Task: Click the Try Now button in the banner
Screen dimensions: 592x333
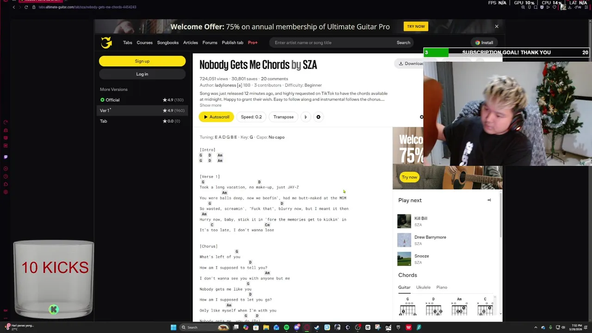Action: pos(416,26)
